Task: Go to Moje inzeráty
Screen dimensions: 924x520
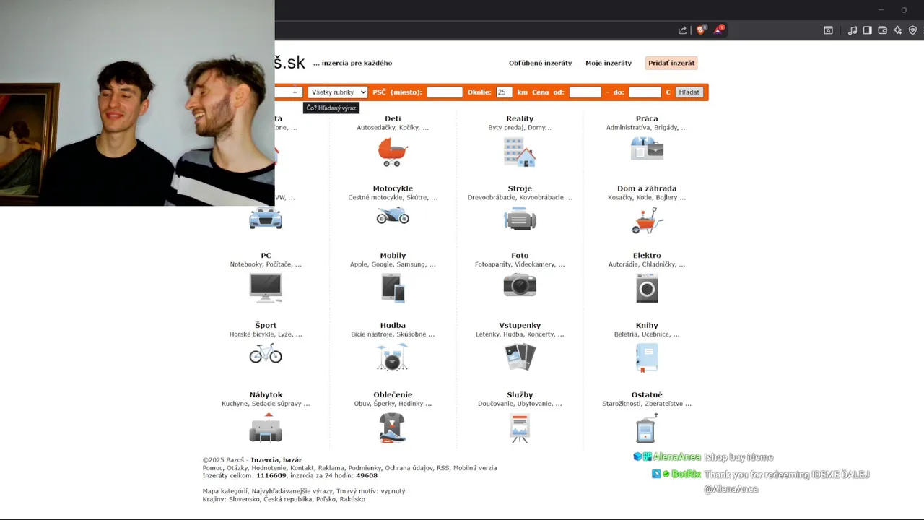Action: 609,63
